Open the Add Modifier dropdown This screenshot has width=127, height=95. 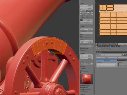click(x=111, y=52)
